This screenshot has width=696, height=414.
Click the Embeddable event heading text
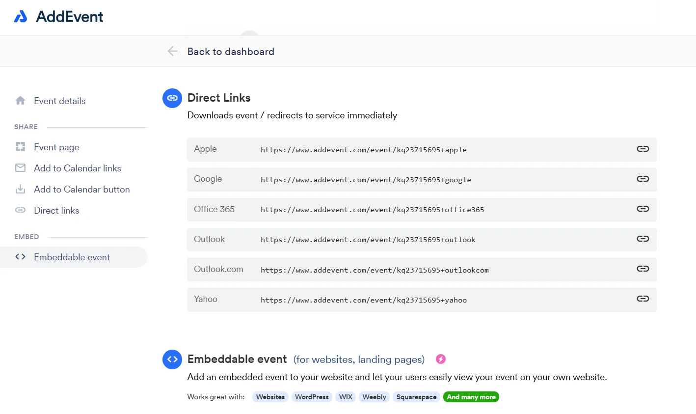point(237,359)
